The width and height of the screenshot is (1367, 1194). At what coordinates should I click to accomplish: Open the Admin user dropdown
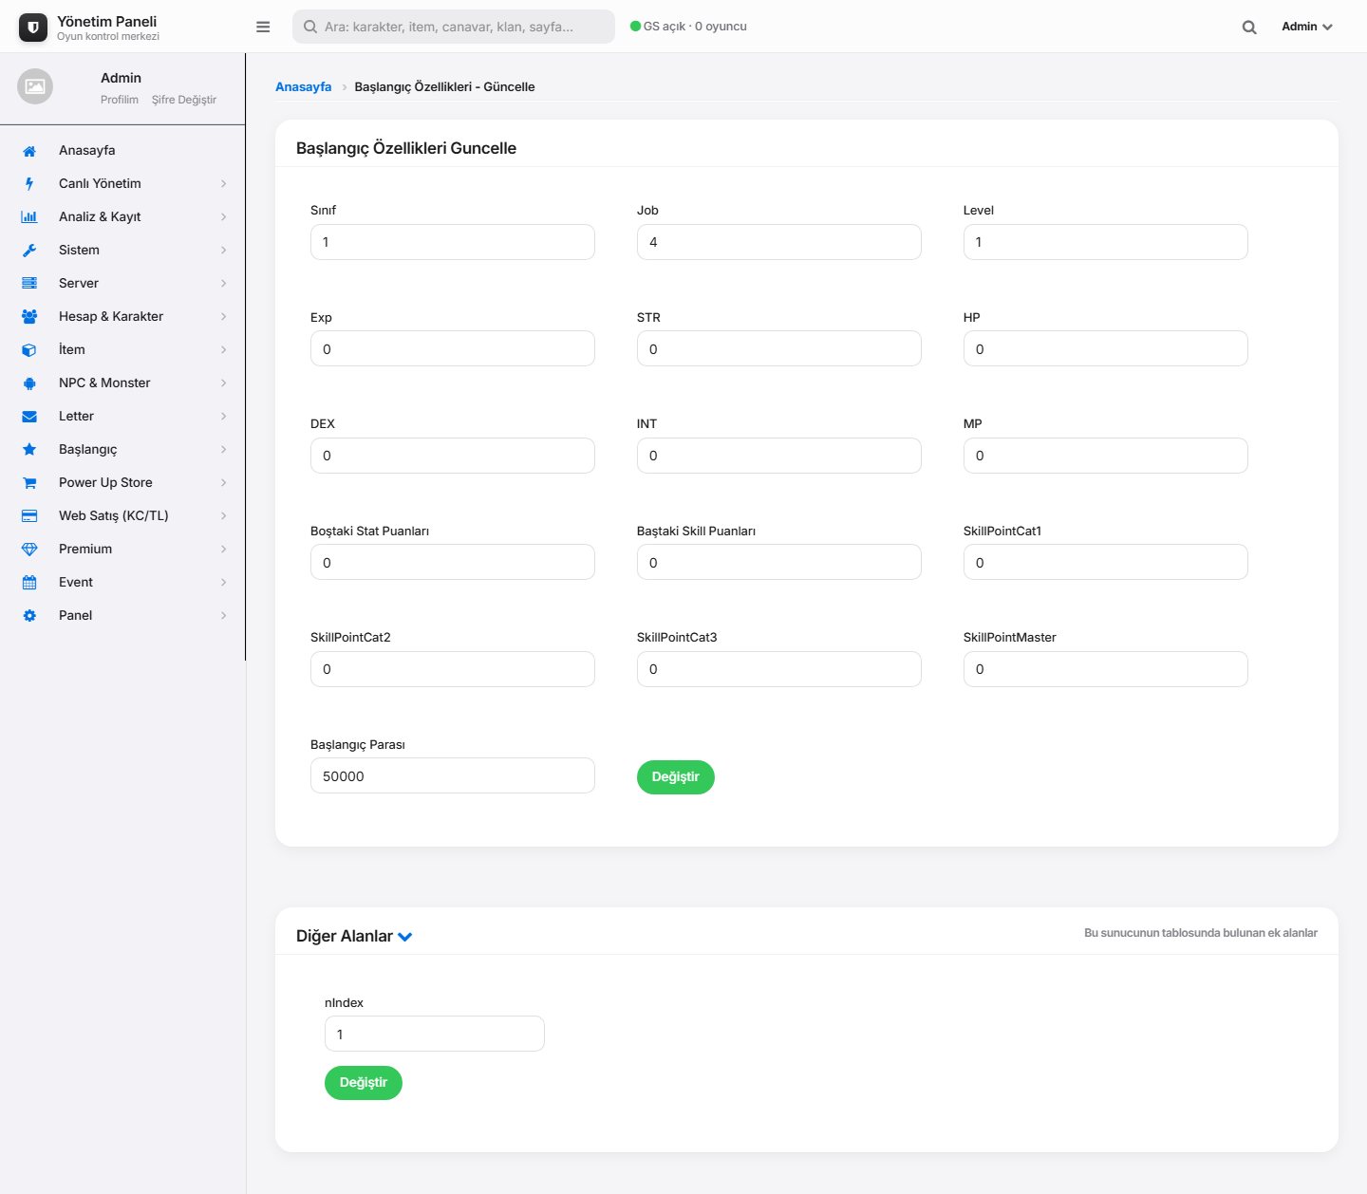pos(1307,27)
